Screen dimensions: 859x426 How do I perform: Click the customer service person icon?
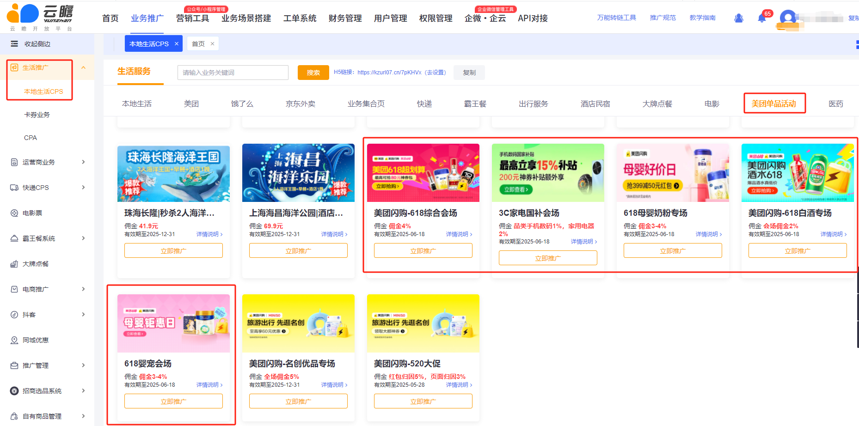click(x=739, y=18)
